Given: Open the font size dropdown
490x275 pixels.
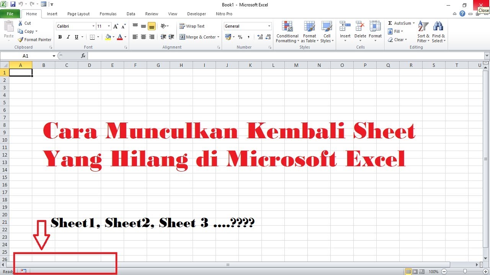Looking at the screenshot, I should coord(109,26).
